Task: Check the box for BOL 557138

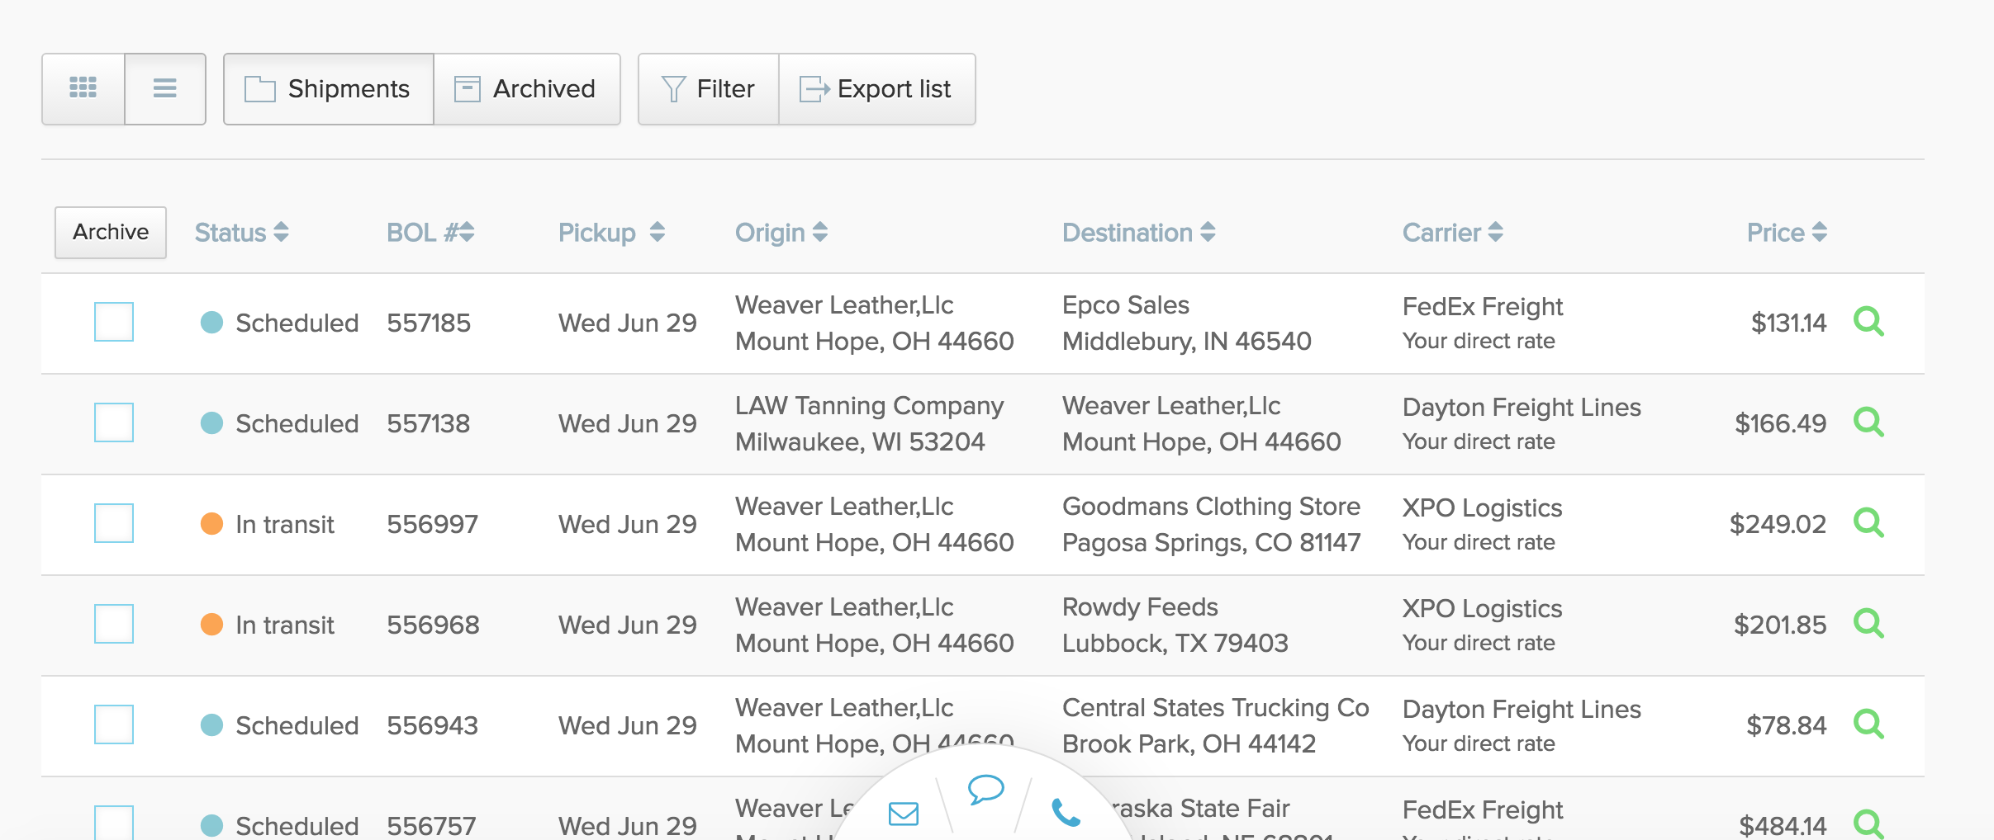Action: click(x=114, y=422)
